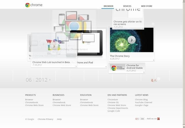Screen dimensions: 185x128
Task: Open Chrome Blog link
Action: pyautogui.click(x=141, y=100)
